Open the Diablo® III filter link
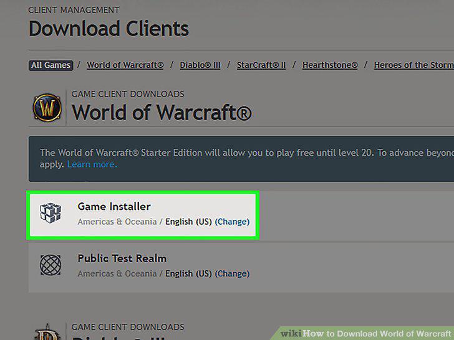Viewport: 454px width, 340px height. (x=200, y=65)
